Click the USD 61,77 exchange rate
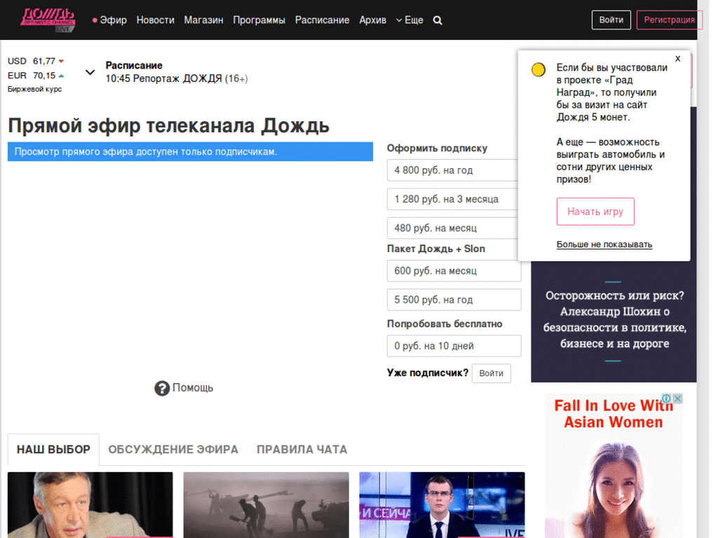 click(36, 61)
